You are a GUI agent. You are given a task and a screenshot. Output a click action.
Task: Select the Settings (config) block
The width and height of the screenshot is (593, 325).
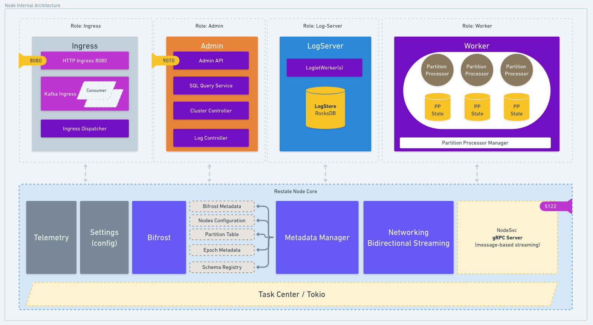tap(104, 238)
